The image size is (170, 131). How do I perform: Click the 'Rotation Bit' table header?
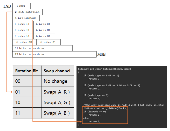(x=27, y=71)
